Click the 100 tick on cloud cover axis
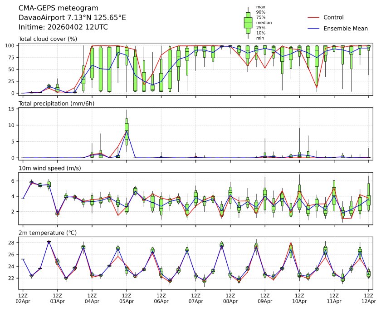381x309 pixels. (12, 45)
